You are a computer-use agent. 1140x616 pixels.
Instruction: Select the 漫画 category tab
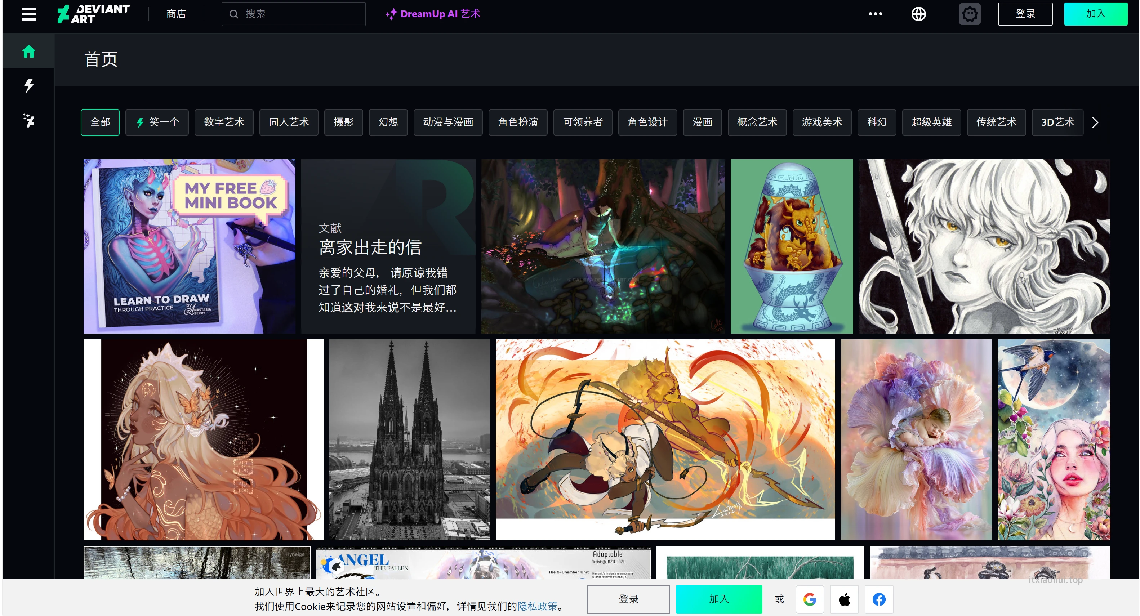click(x=702, y=122)
